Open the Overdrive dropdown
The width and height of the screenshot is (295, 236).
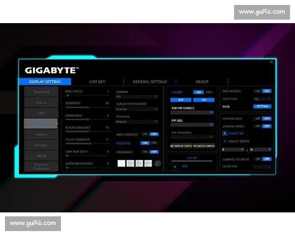coord(137,122)
